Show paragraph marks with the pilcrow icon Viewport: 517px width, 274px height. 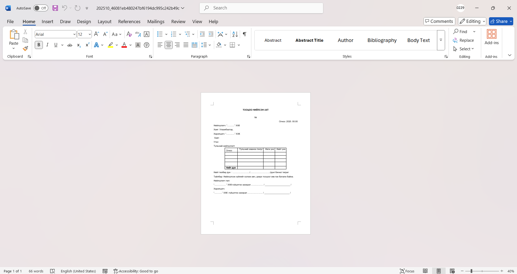244,34
